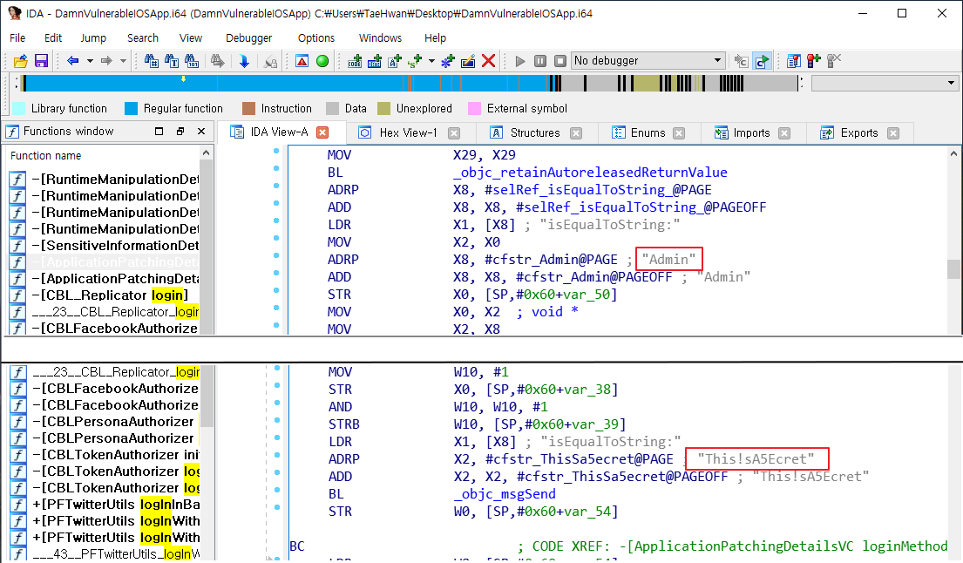Click the blue down arrow icon
The height and width of the screenshot is (563, 963).
point(244,61)
